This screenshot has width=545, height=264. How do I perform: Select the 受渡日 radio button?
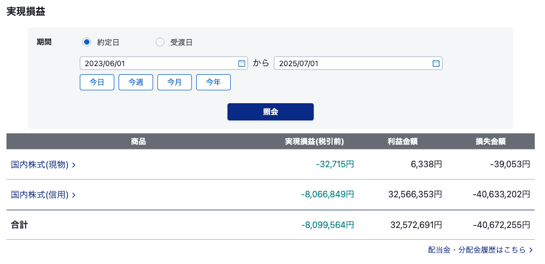click(x=160, y=42)
